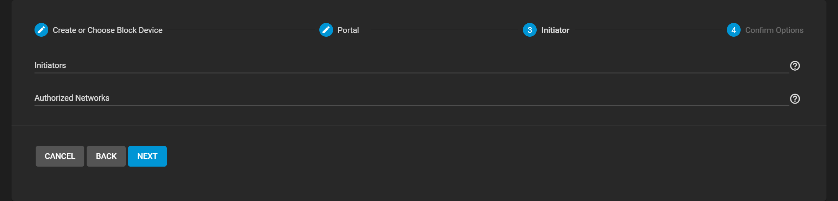Select the step 3 circle icon
The height and width of the screenshot is (201, 838).
(530, 30)
